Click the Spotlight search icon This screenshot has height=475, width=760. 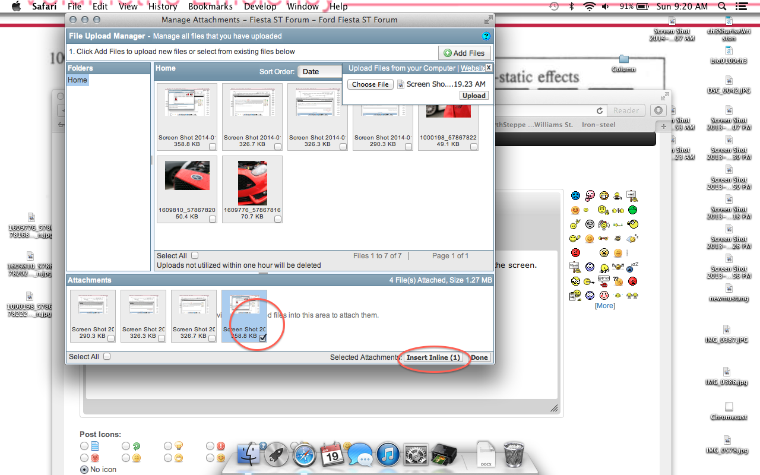[722, 7]
